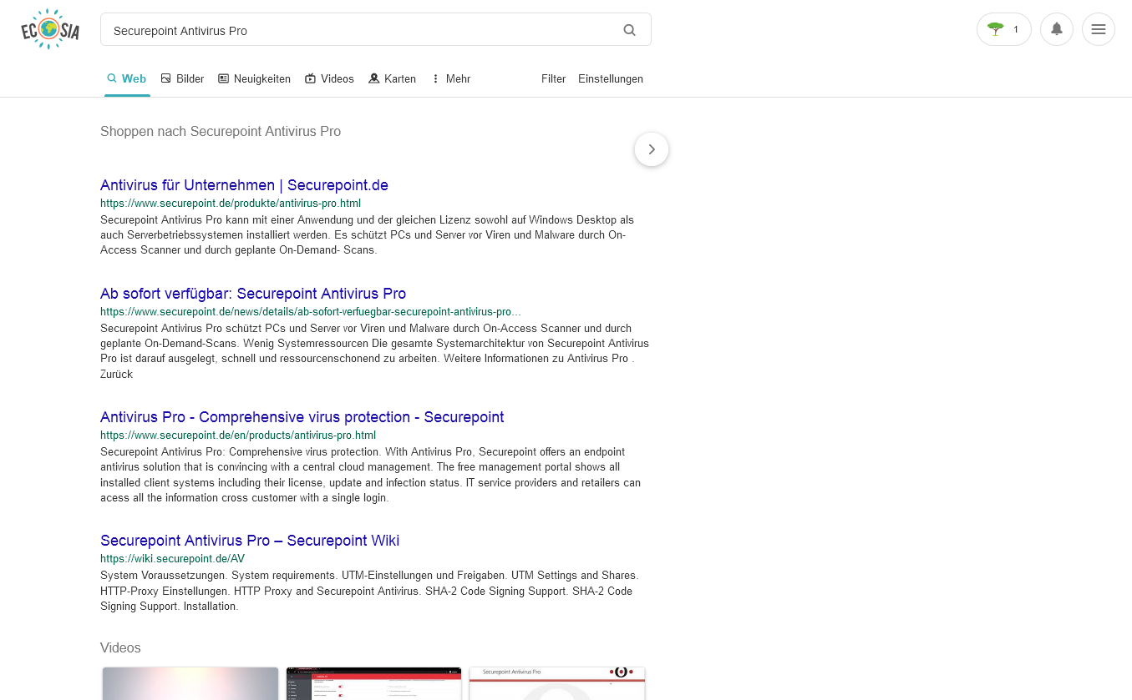Click the 'Videos' section heading

click(120, 647)
